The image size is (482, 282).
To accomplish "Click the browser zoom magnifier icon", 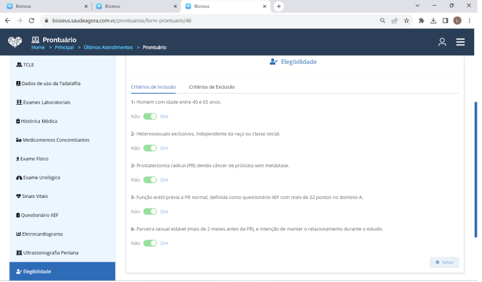I will [x=383, y=20].
